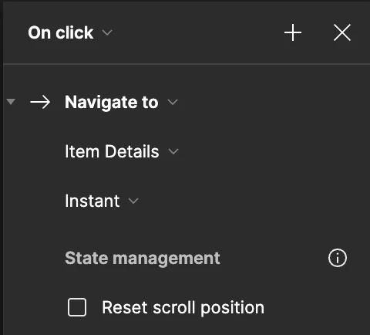Click the Instant animation label
This screenshot has height=335, width=370.
coord(92,201)
